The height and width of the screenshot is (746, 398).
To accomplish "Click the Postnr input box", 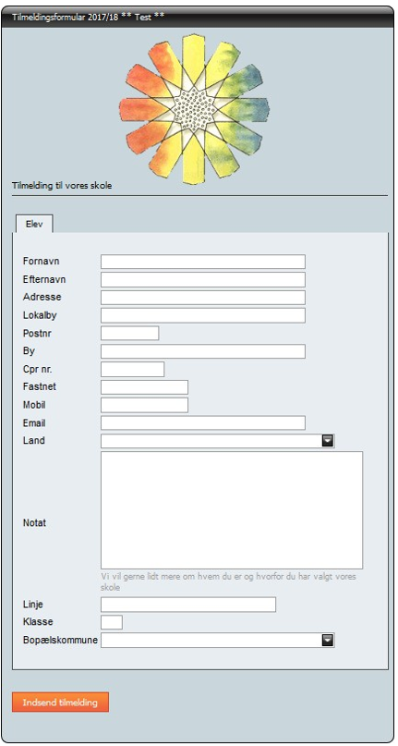I will (x=130, y=333).
